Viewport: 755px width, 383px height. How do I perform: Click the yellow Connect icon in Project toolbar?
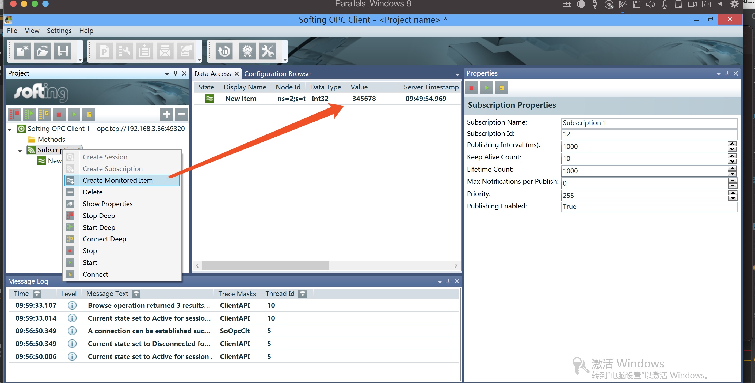tap(89, 114)
